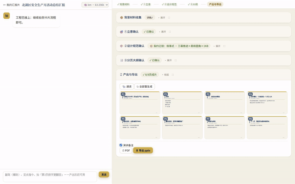The height and width of the screenshot is (184, 295).
Task: Open fullscreen for ③分页大纲确认 card
Action: [x=175, y=60]
